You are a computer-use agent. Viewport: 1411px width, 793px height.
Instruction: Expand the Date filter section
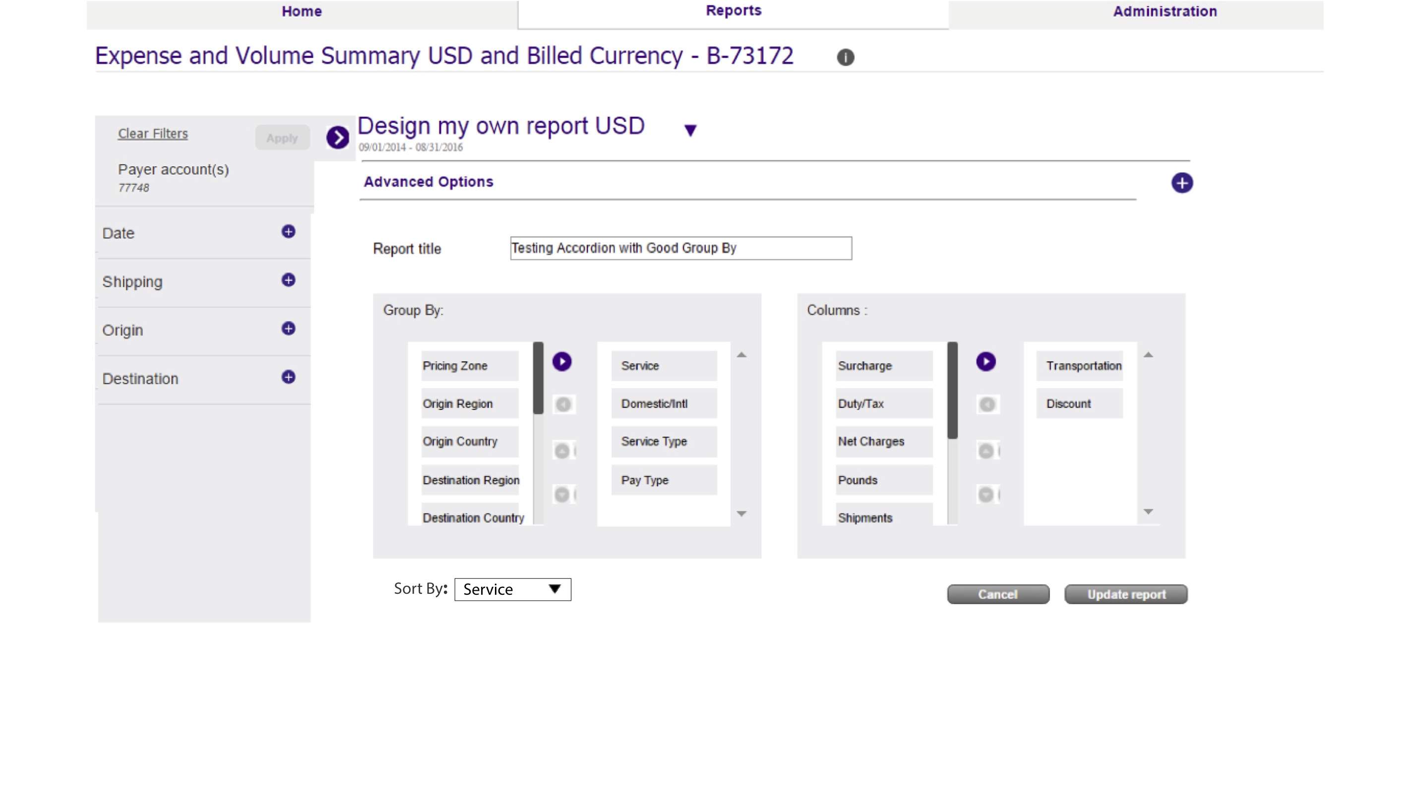pyautogui.click(x=288, y=231)
